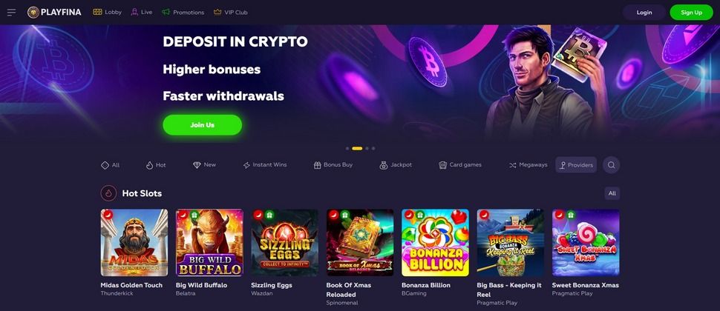720x311 pixels.
Task: Select the Megaways shuffle icon
Action: [x=512, y=165]
